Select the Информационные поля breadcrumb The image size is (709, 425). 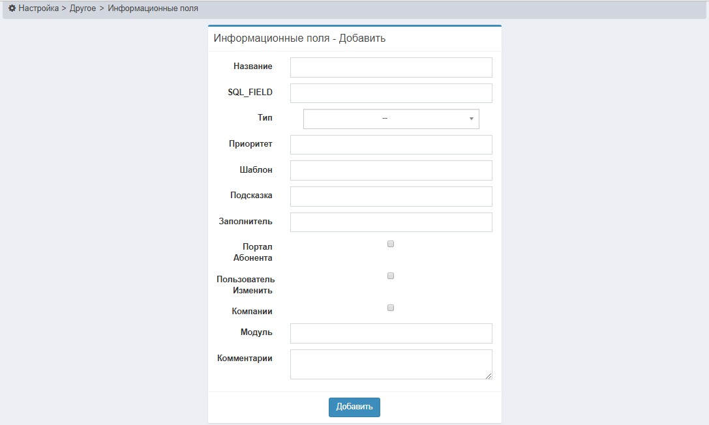click(x=153, y=9)
